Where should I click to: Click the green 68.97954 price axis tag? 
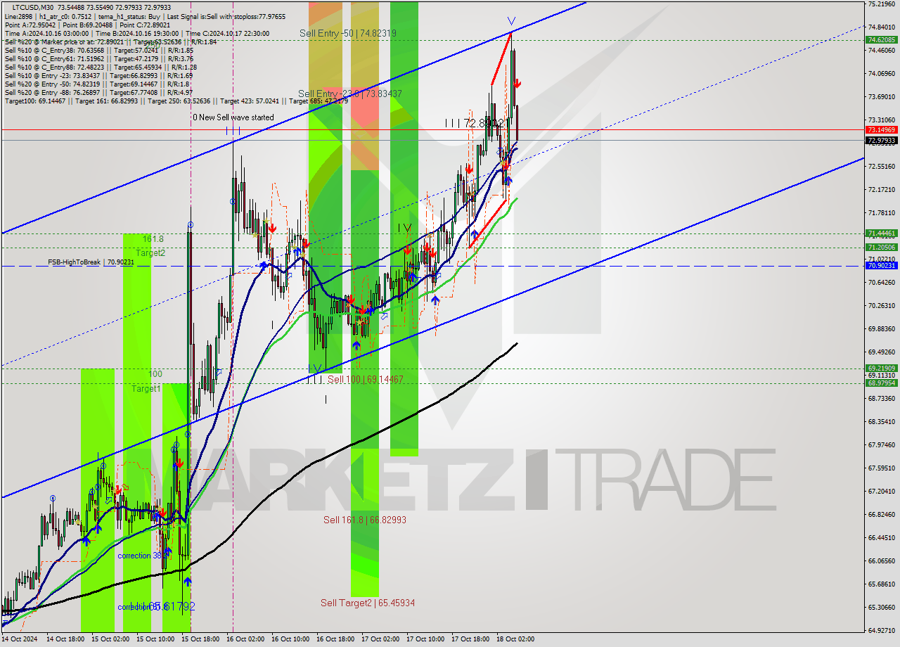click(882, 383)
